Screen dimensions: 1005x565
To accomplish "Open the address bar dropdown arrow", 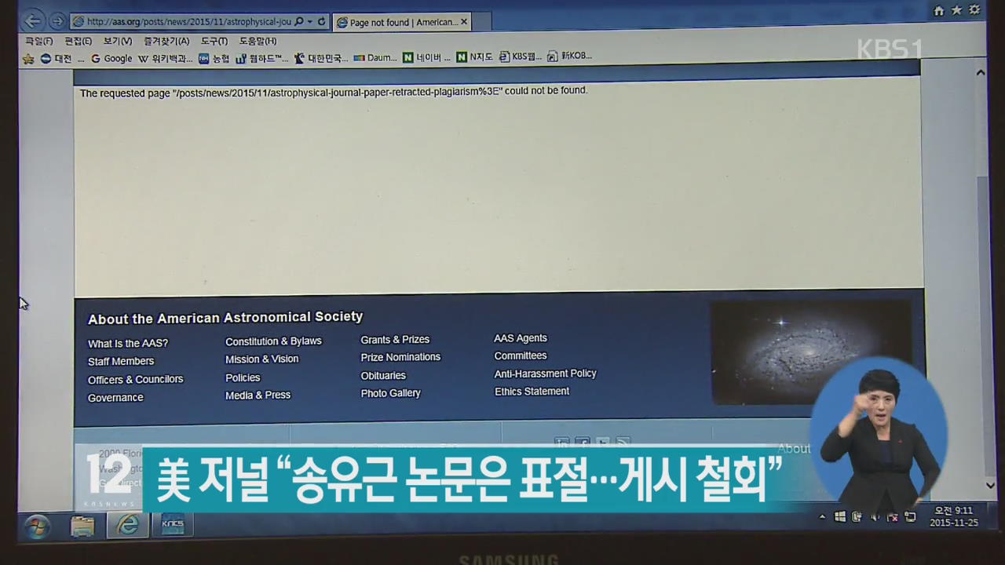I will pyautogui.click(x=310, y=22).
